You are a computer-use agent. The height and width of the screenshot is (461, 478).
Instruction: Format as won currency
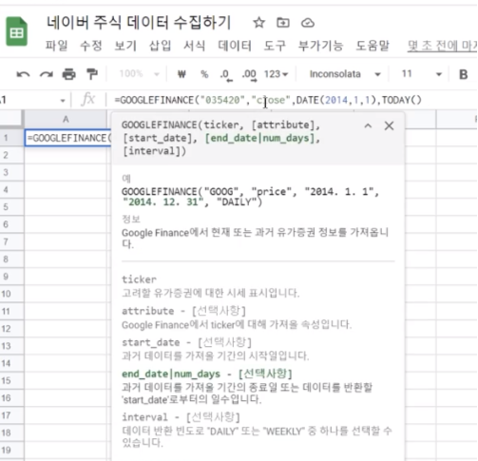[x=182, y=74]
